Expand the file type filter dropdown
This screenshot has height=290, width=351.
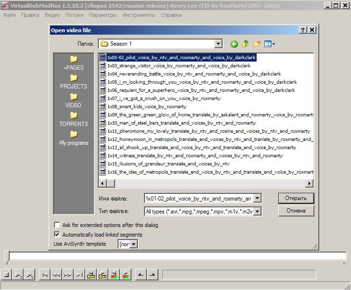pyautogui.click(x=258, y=211)
